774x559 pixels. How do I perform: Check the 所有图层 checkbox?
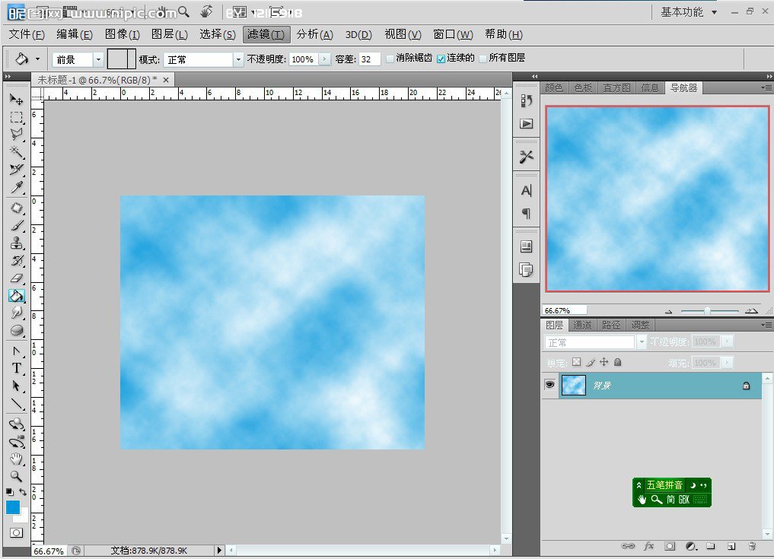pyautogui.click(x=483, y=59)
